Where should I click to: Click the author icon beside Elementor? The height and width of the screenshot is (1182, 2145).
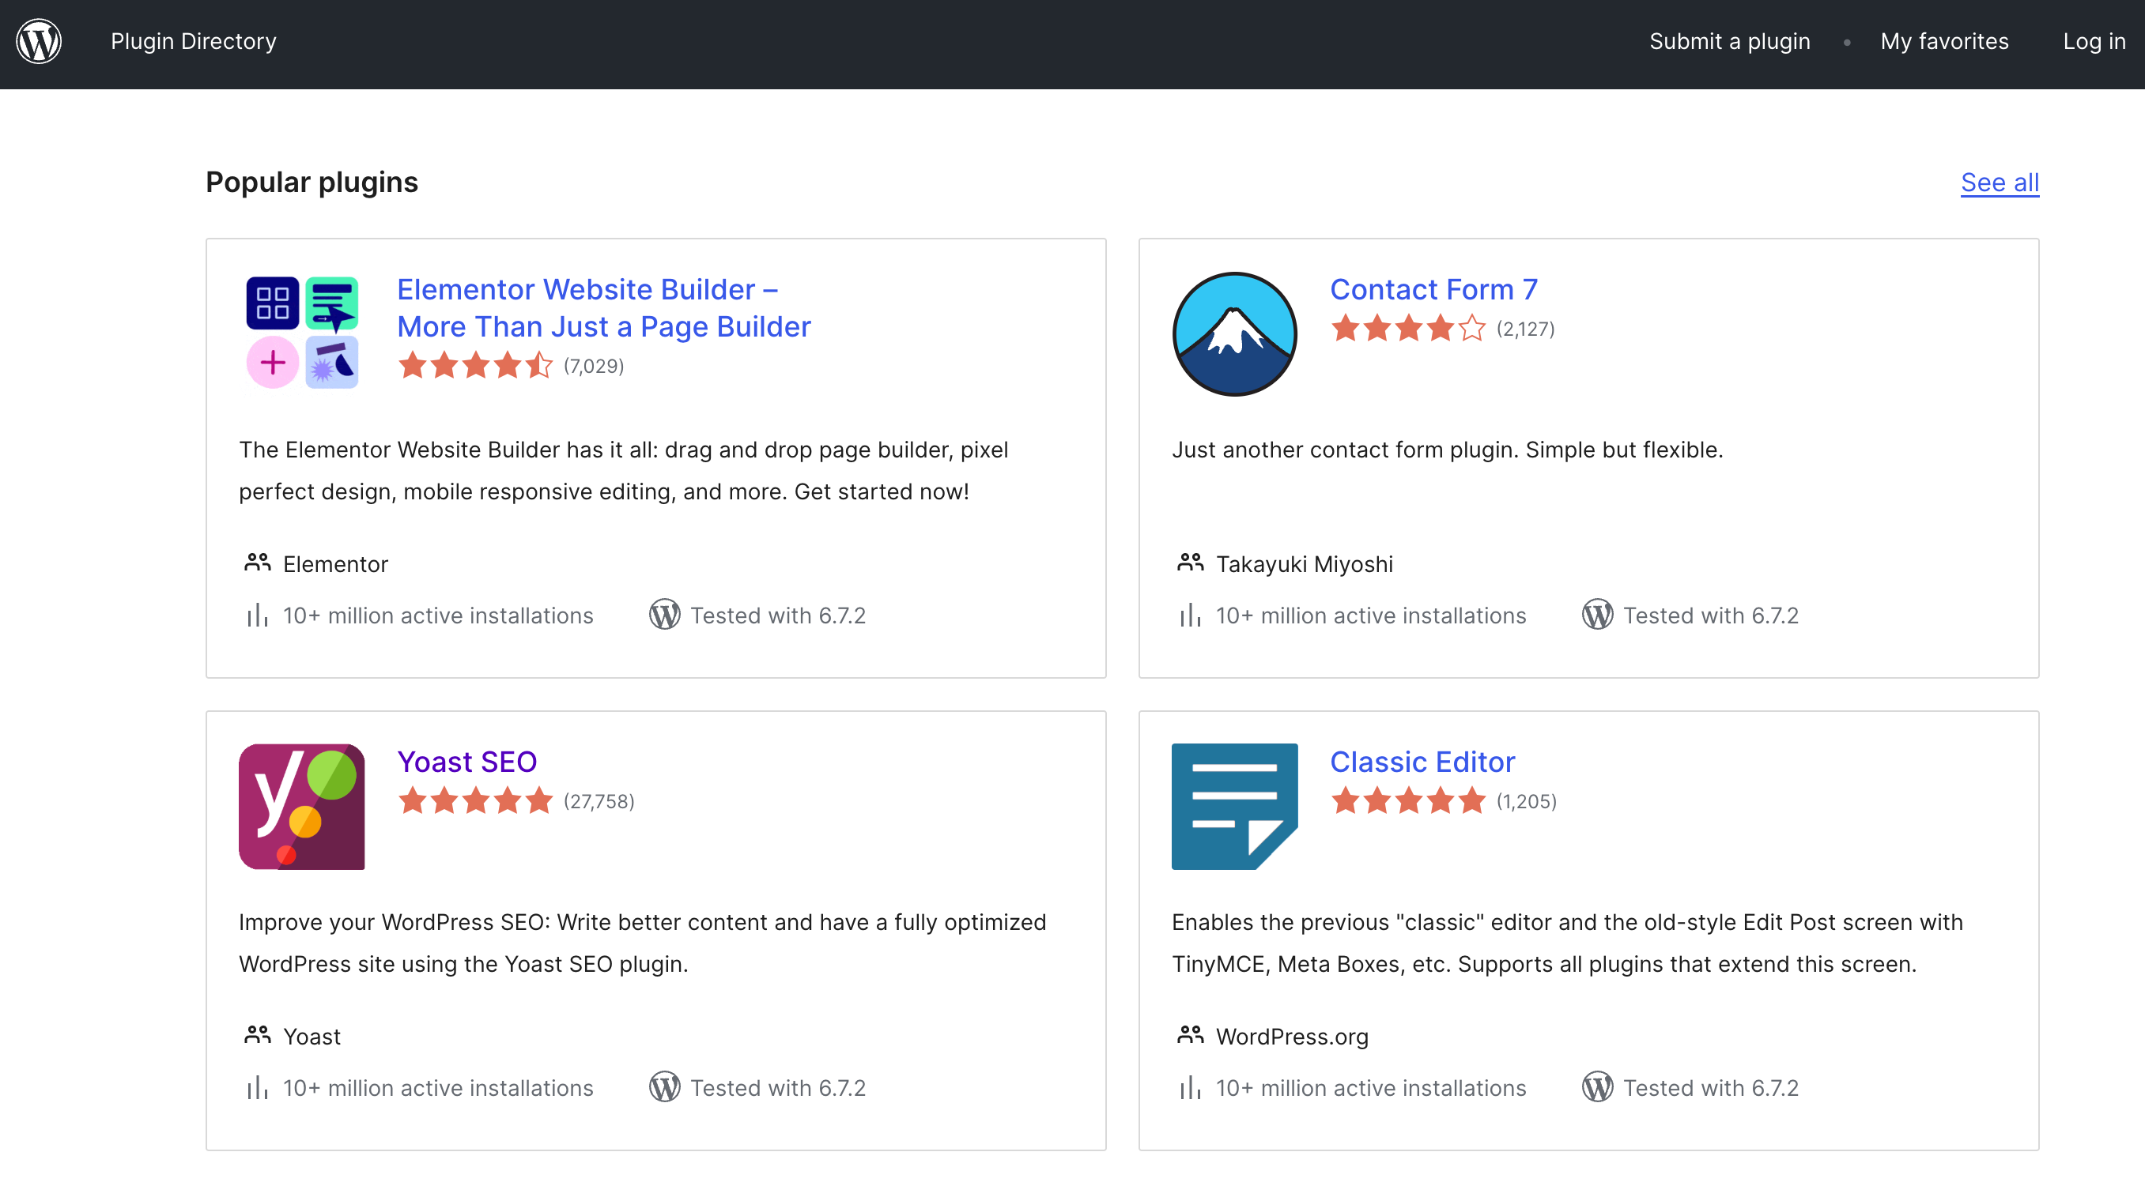tap(257, 563)
